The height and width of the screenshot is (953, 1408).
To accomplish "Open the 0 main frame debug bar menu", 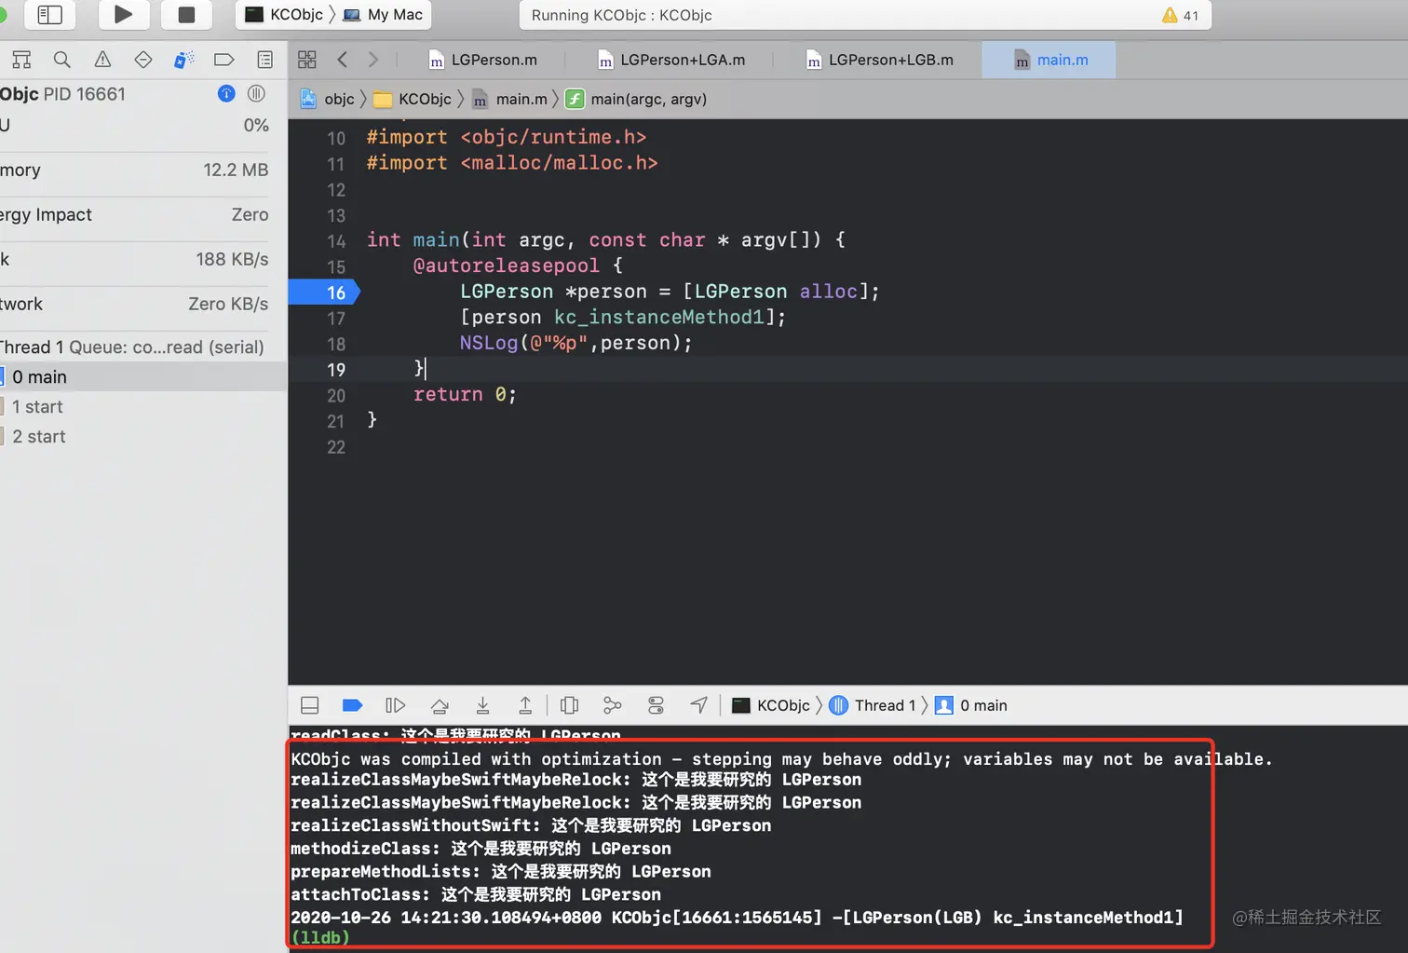I will [971, 705].
